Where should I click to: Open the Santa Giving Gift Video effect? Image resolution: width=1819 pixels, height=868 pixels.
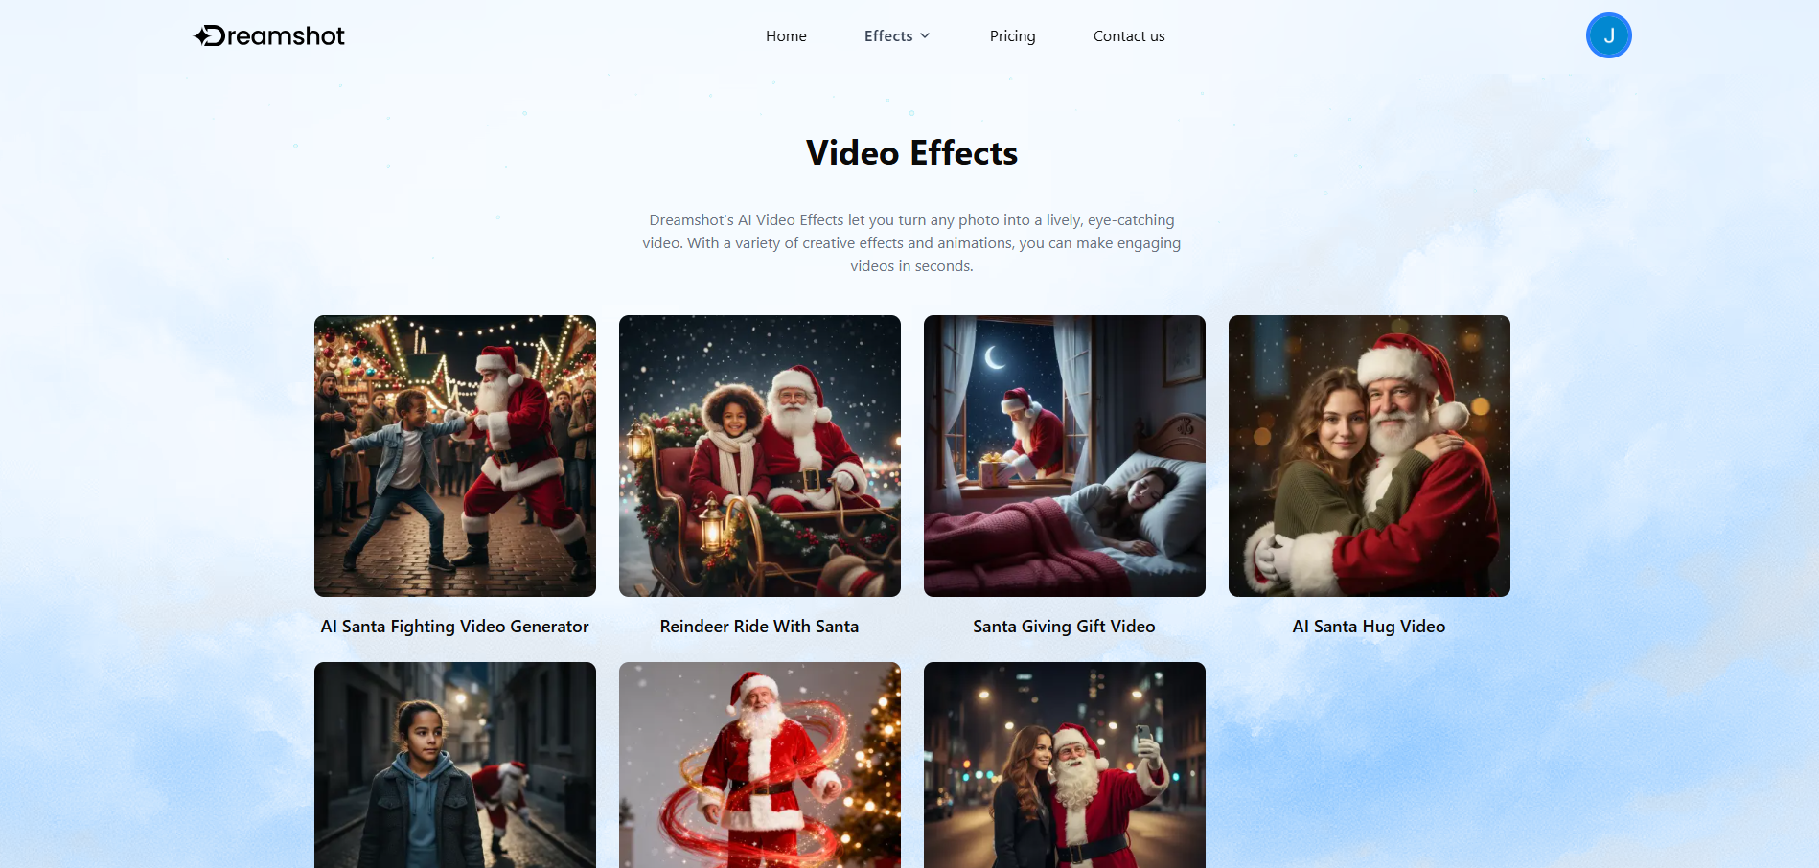coord(1064,626)
